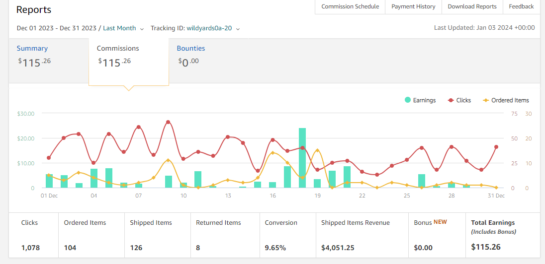The image size is (545, 264).
Task: Click the Bounties $0.00 amount
Action: [x=188, y=63]
